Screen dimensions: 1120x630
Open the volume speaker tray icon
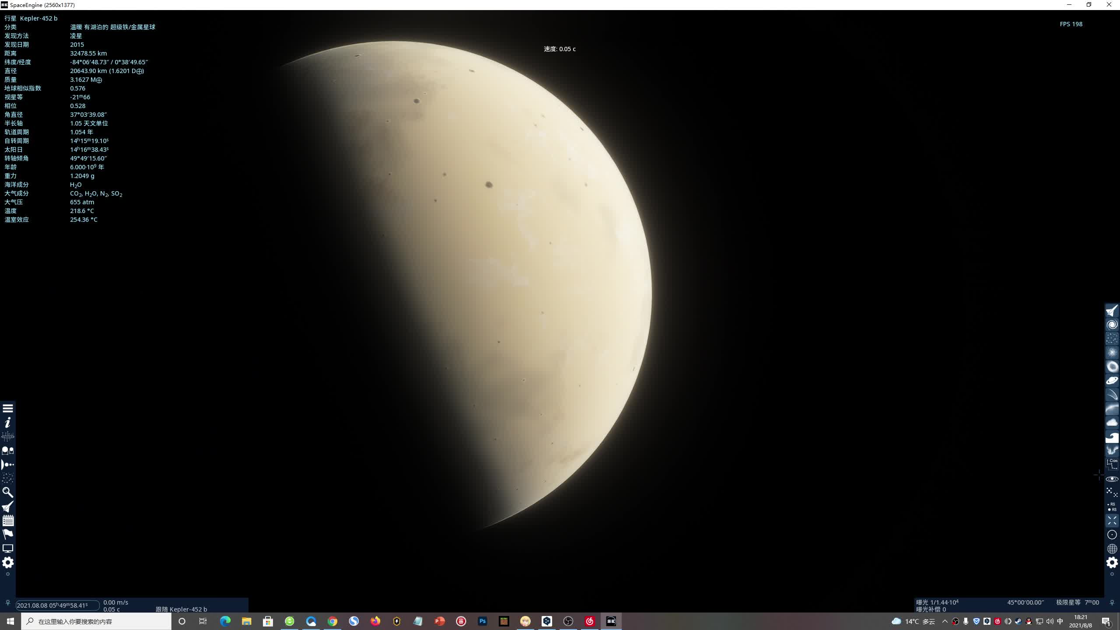click(1050, 621)
